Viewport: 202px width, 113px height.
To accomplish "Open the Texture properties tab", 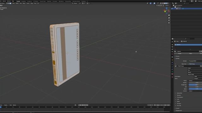I will (x=172, y=77).
